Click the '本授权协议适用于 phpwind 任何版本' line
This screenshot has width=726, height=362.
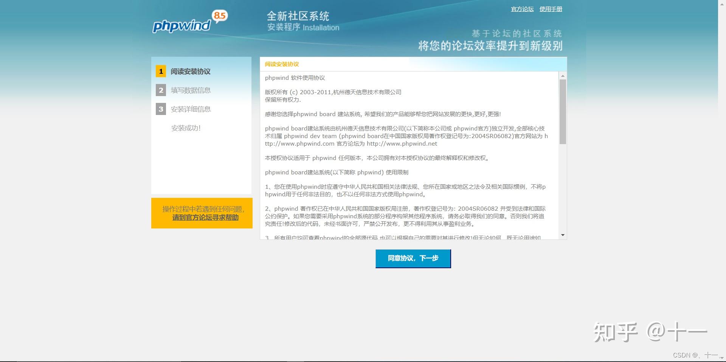[377, 158]
